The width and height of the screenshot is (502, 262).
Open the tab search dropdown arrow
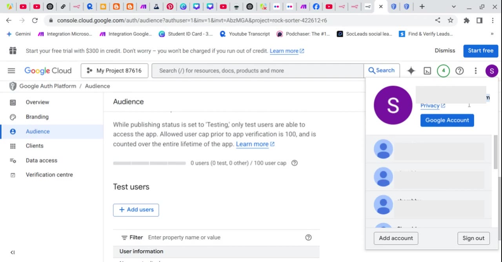tap(454, 7)
